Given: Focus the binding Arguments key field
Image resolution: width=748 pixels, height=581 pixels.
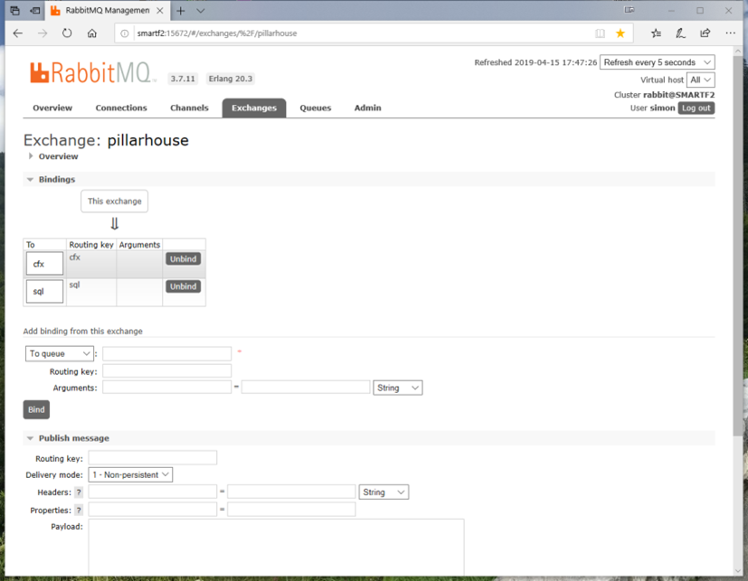Looking at the screenshot, I should point(167,387).
